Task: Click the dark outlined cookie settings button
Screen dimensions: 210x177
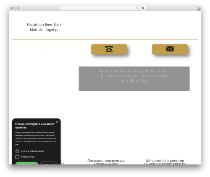Action: pos(49,163)
